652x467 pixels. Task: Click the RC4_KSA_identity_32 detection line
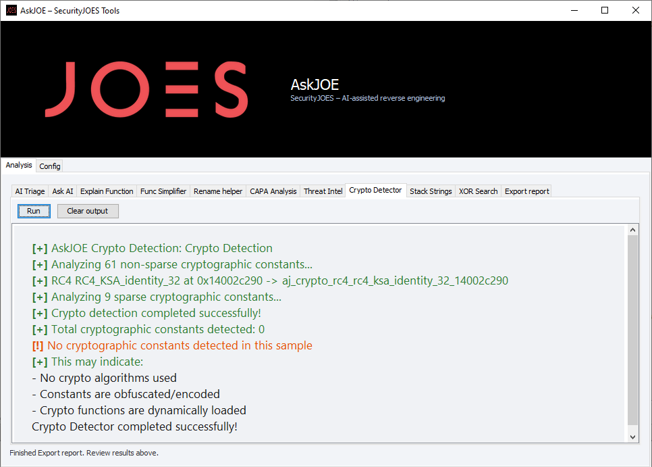(270, 280)
